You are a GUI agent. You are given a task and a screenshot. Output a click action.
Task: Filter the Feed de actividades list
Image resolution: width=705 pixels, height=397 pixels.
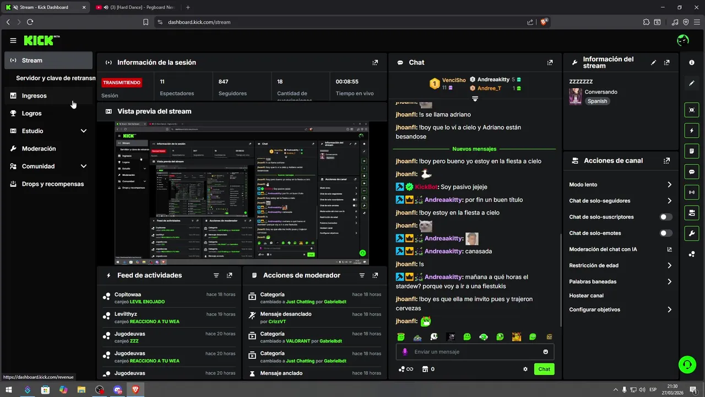point(216,275)
